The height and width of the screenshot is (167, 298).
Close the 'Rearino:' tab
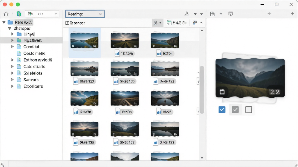[100, 14]
